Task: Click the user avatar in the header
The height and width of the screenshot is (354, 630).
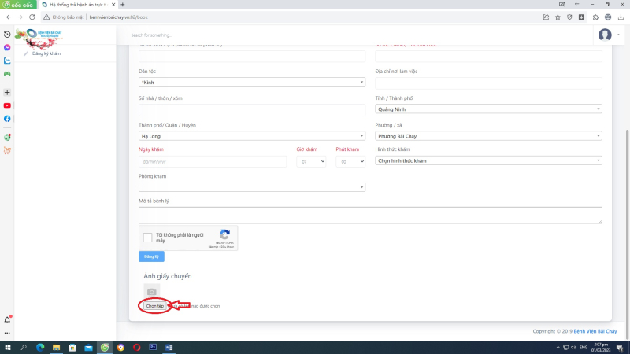Action: pos(605,35)
